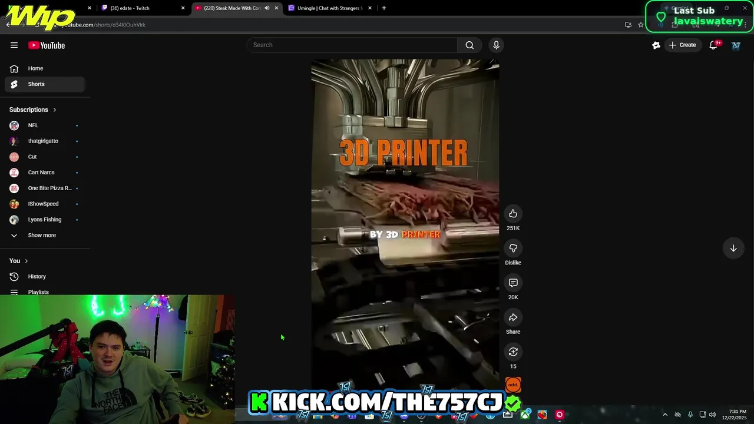Install app icon in address bar
This screenshot has height=424, width=754.
coord(628,25)
